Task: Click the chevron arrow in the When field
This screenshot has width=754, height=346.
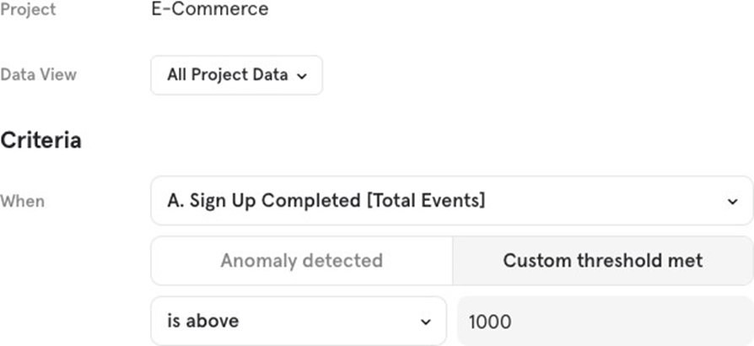Action: (731, 202)
